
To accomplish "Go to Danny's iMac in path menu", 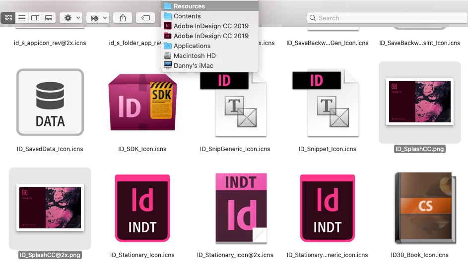I will pyautogui.click(x=210, y=65).
